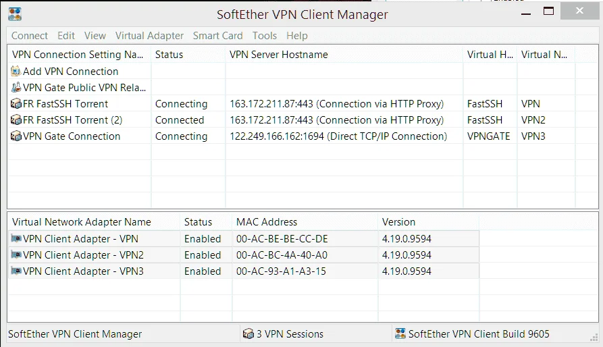Maximize the SoftEther VPN Client Manager window
Screen dimensions: 603x347
548,11
